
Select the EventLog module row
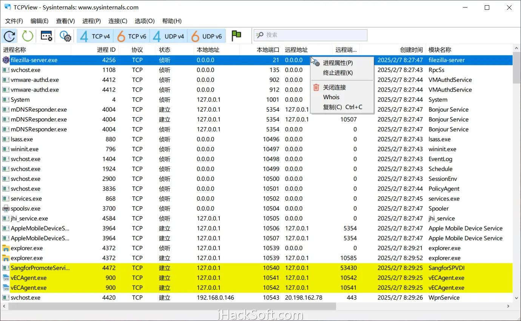point(257,159)
